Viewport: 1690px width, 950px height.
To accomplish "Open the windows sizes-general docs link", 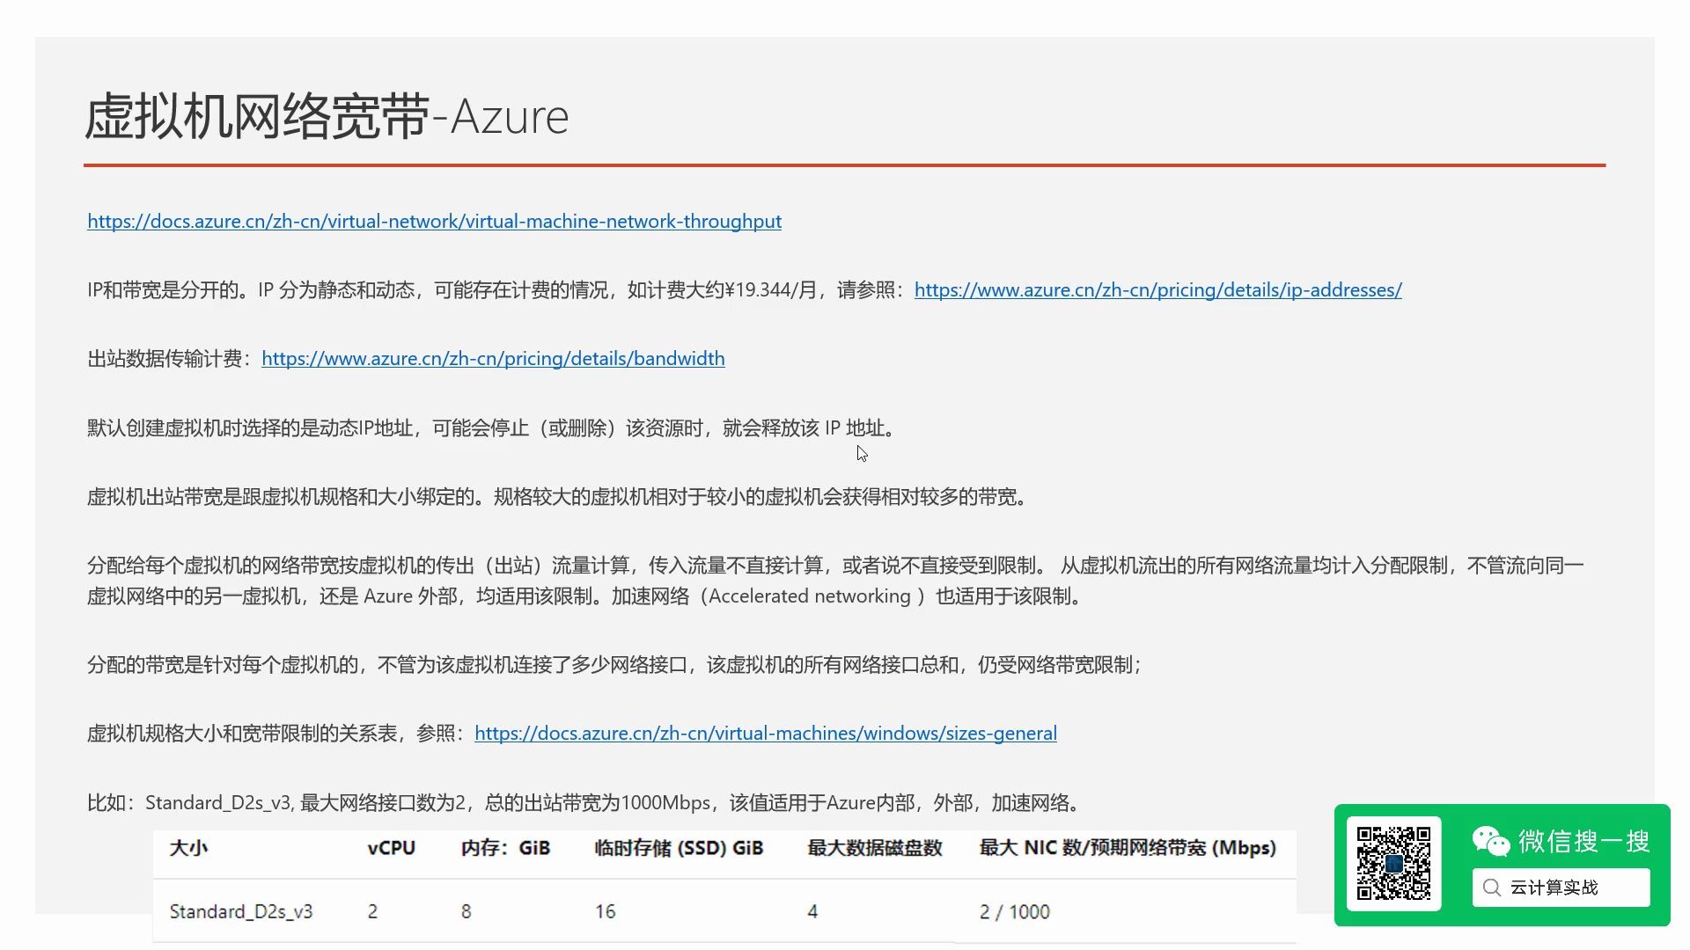I will [x=766, y=734].
